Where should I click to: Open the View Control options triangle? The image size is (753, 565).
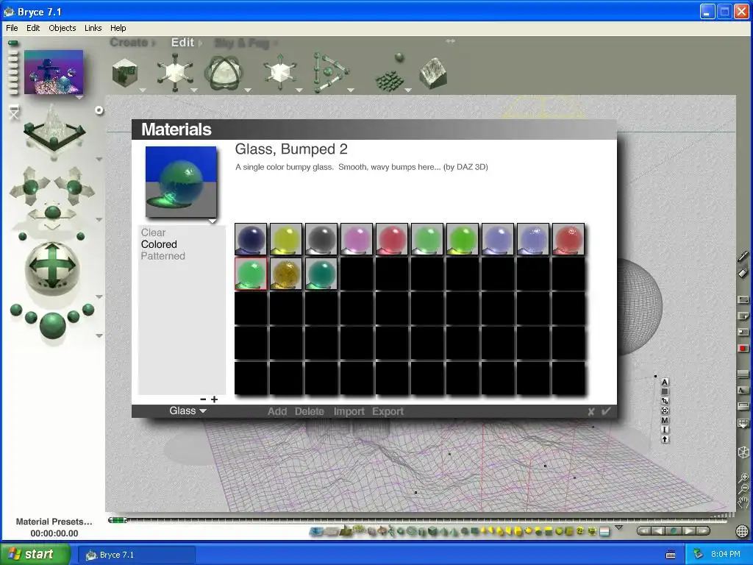point(99,159)
